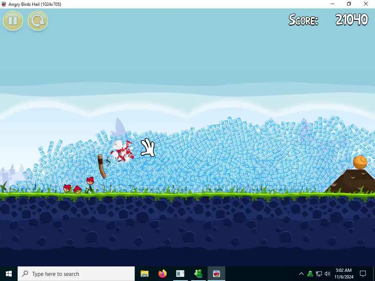Launch Firefox from the taskbar

click(162, 274)
